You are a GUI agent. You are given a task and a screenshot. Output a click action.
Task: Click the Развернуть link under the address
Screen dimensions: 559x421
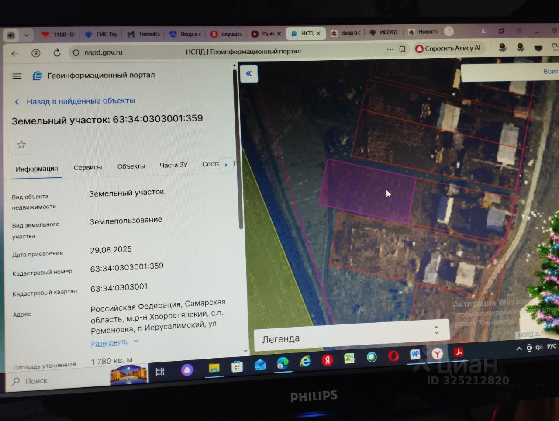[x=109, y=343]
